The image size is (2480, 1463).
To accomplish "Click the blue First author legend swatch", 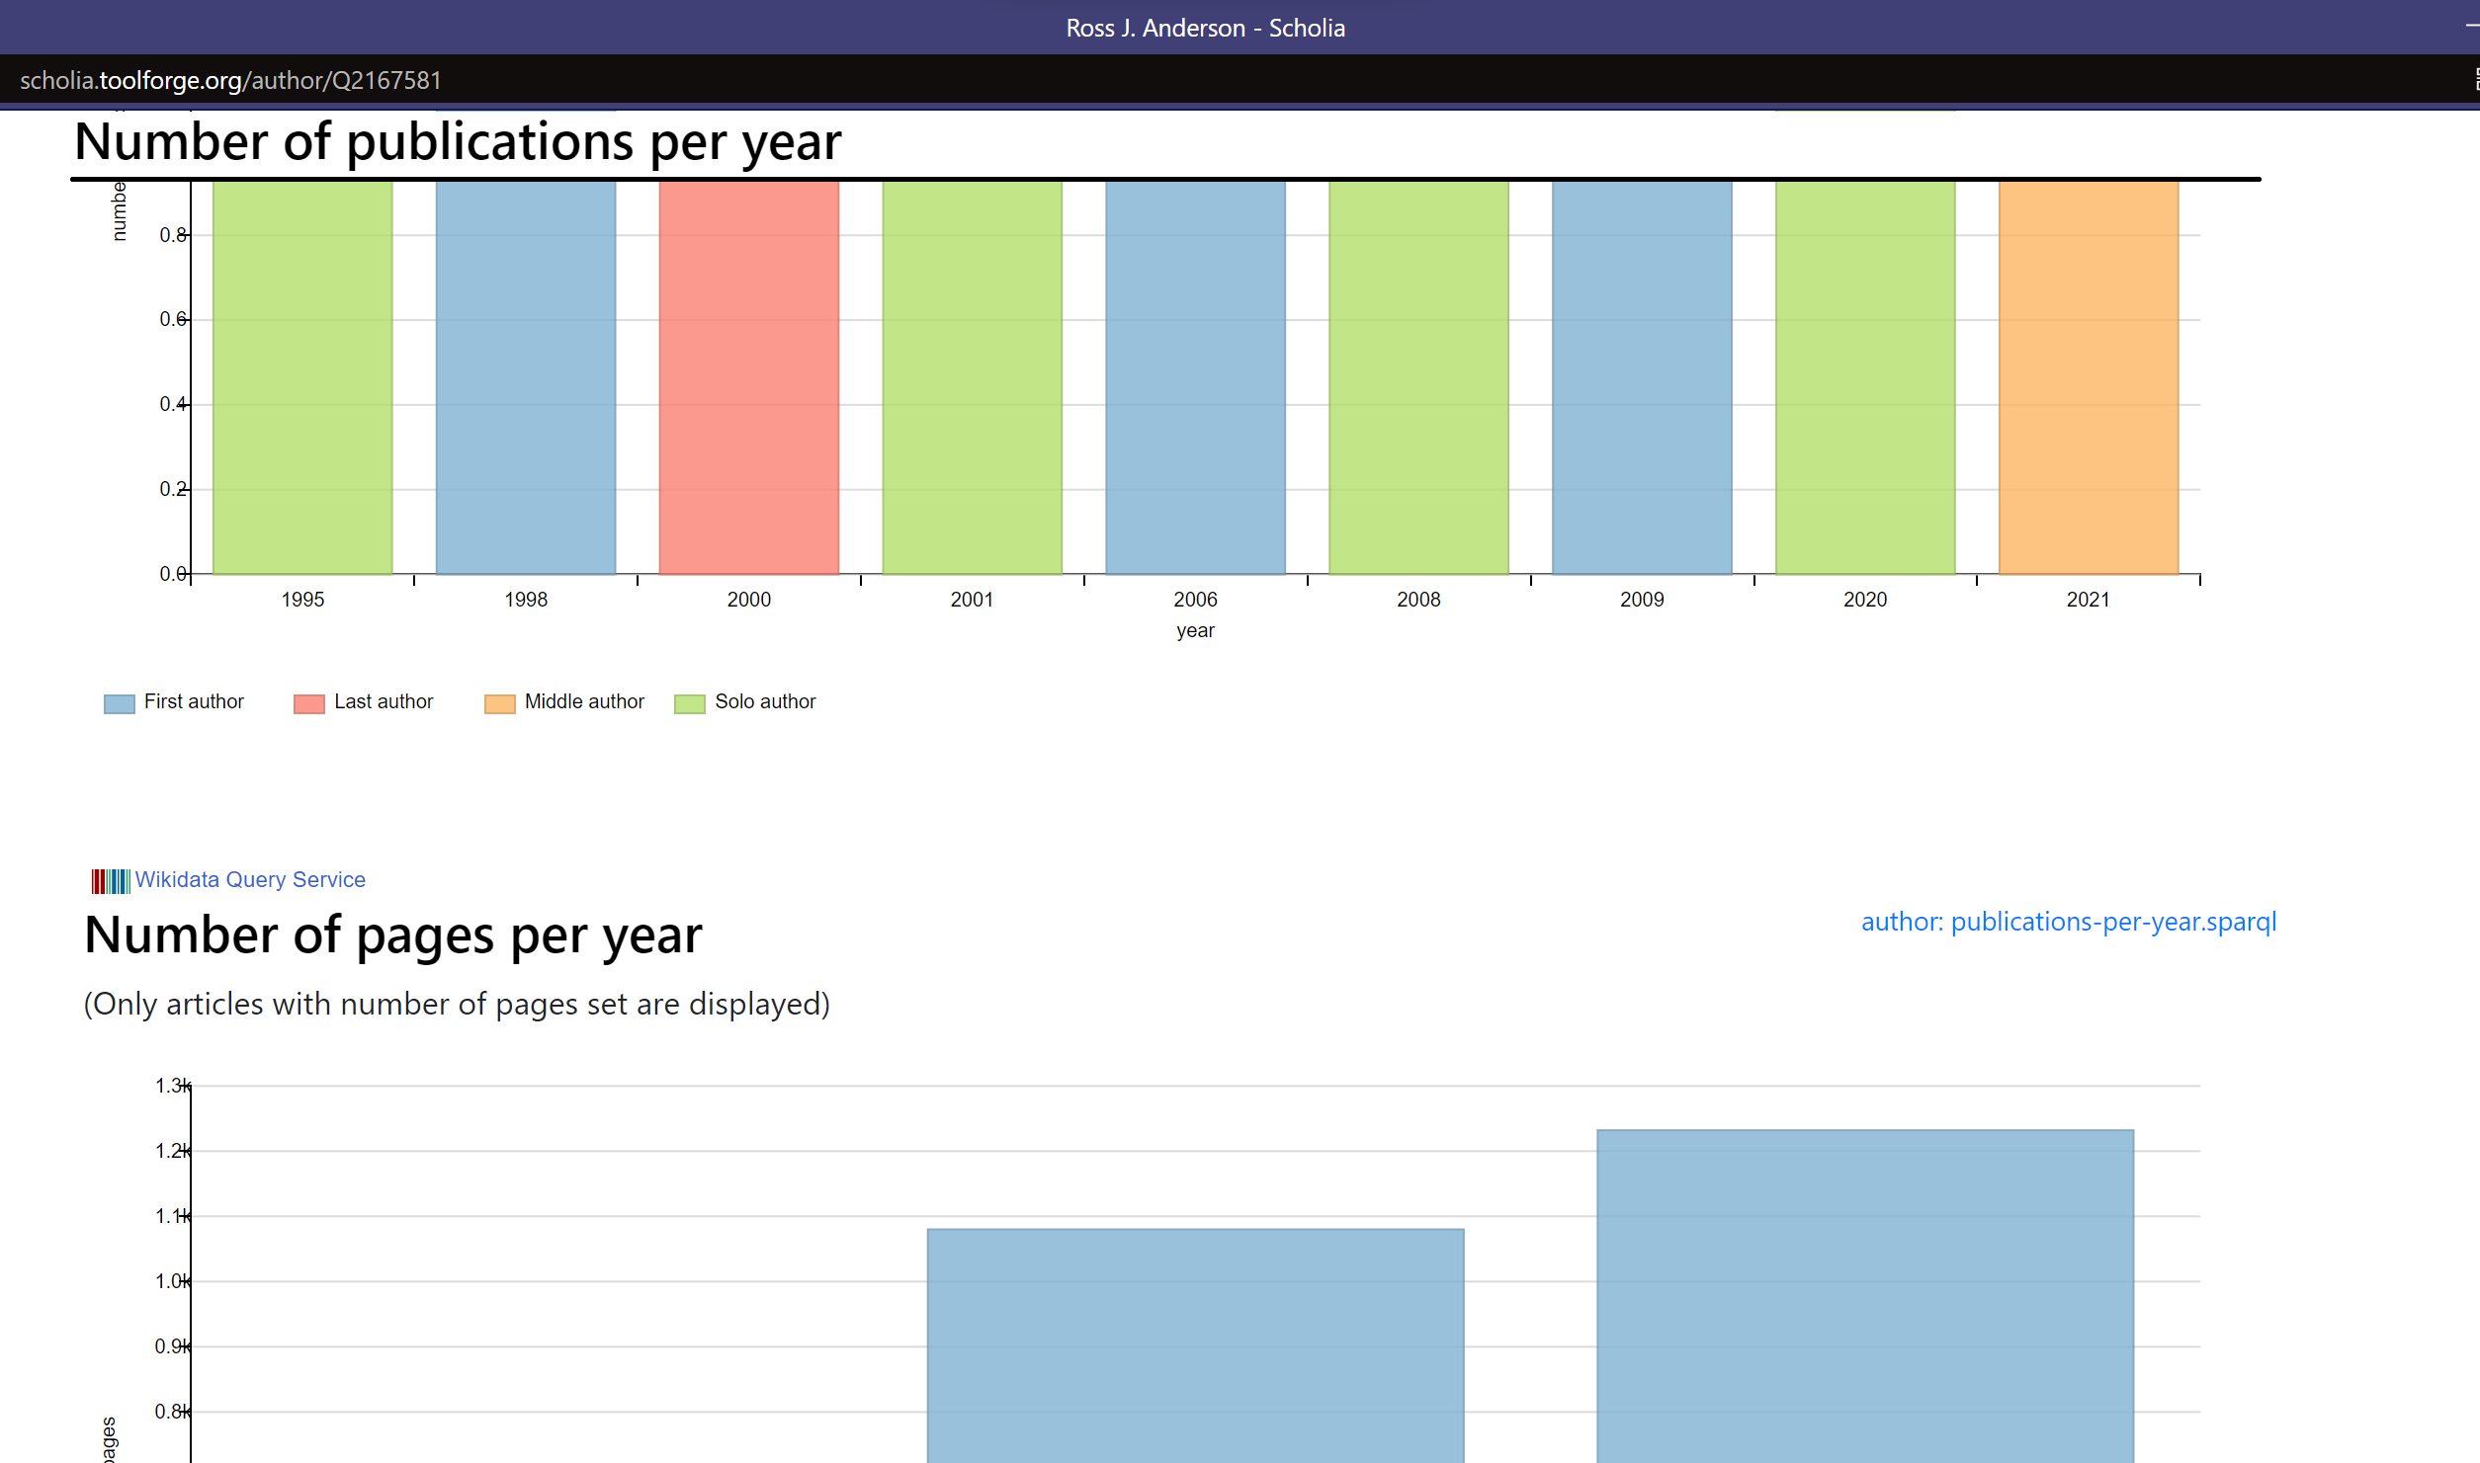I will tap(119, 703).
